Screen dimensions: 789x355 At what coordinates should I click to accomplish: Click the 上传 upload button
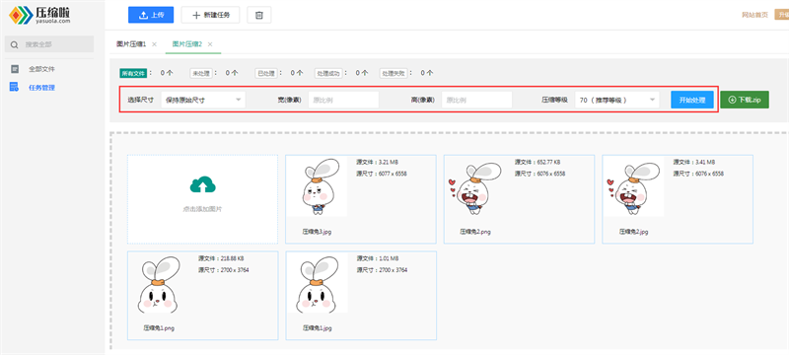coord(151,15)
